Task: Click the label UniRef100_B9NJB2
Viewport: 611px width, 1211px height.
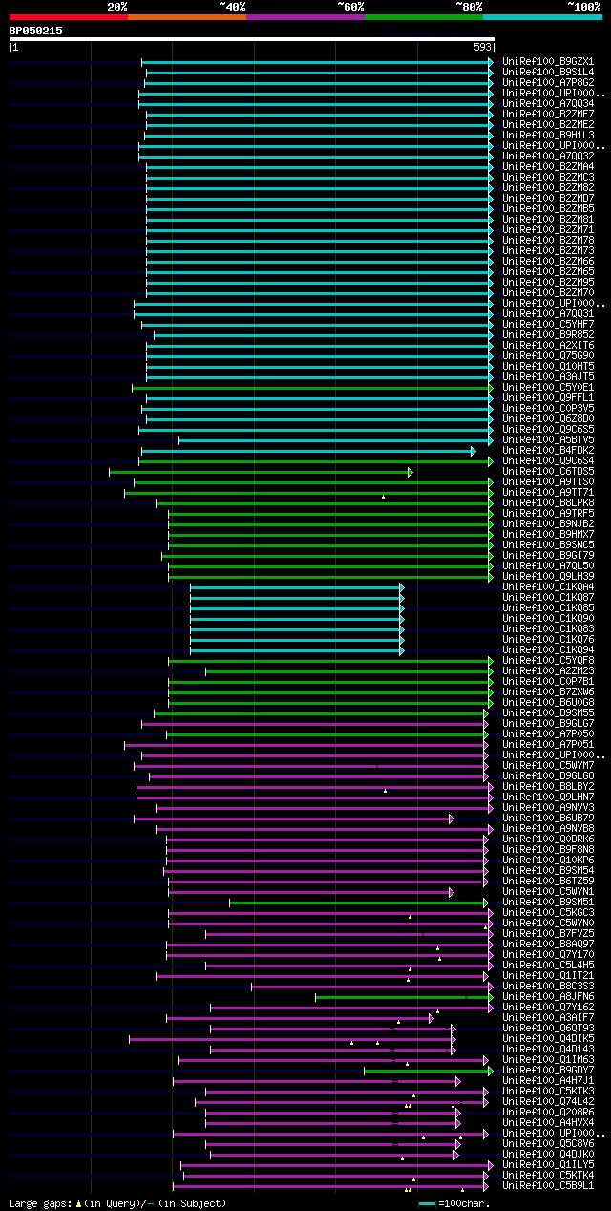Action: (549, 524)
